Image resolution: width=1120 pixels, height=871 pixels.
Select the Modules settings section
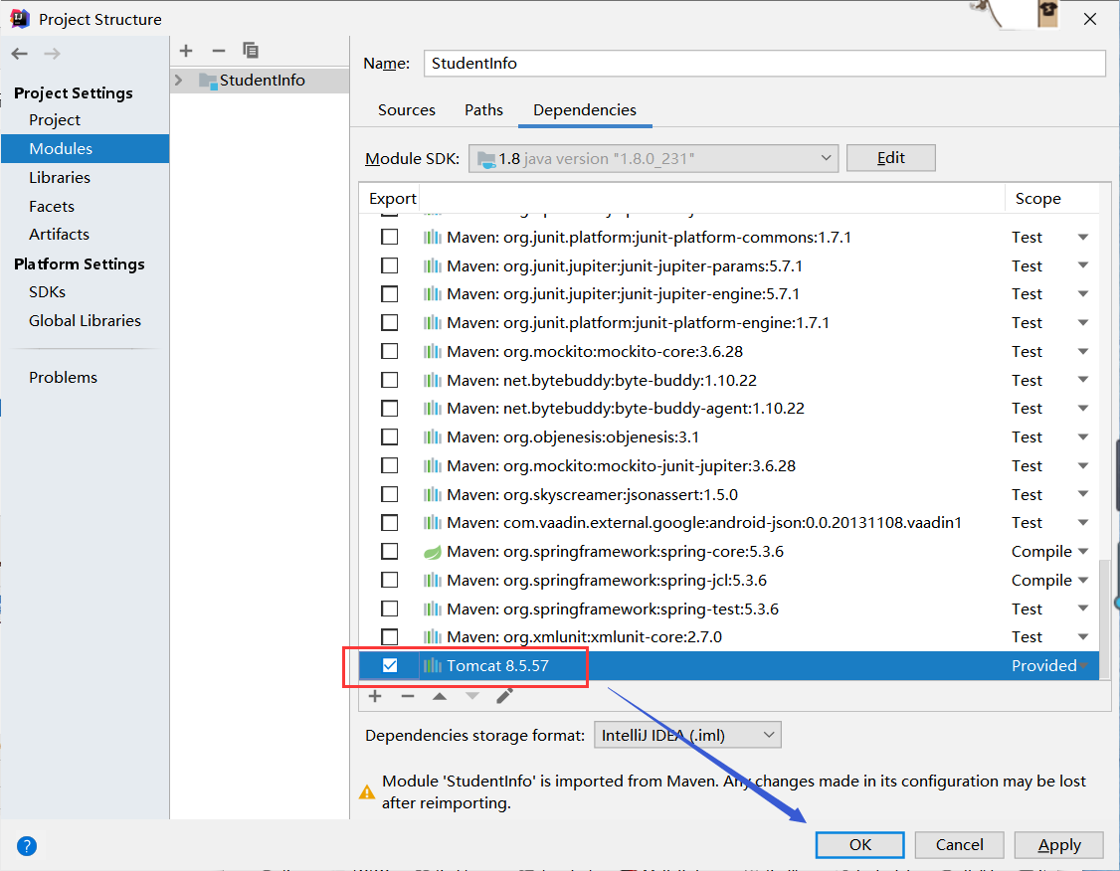pos(85,148)
